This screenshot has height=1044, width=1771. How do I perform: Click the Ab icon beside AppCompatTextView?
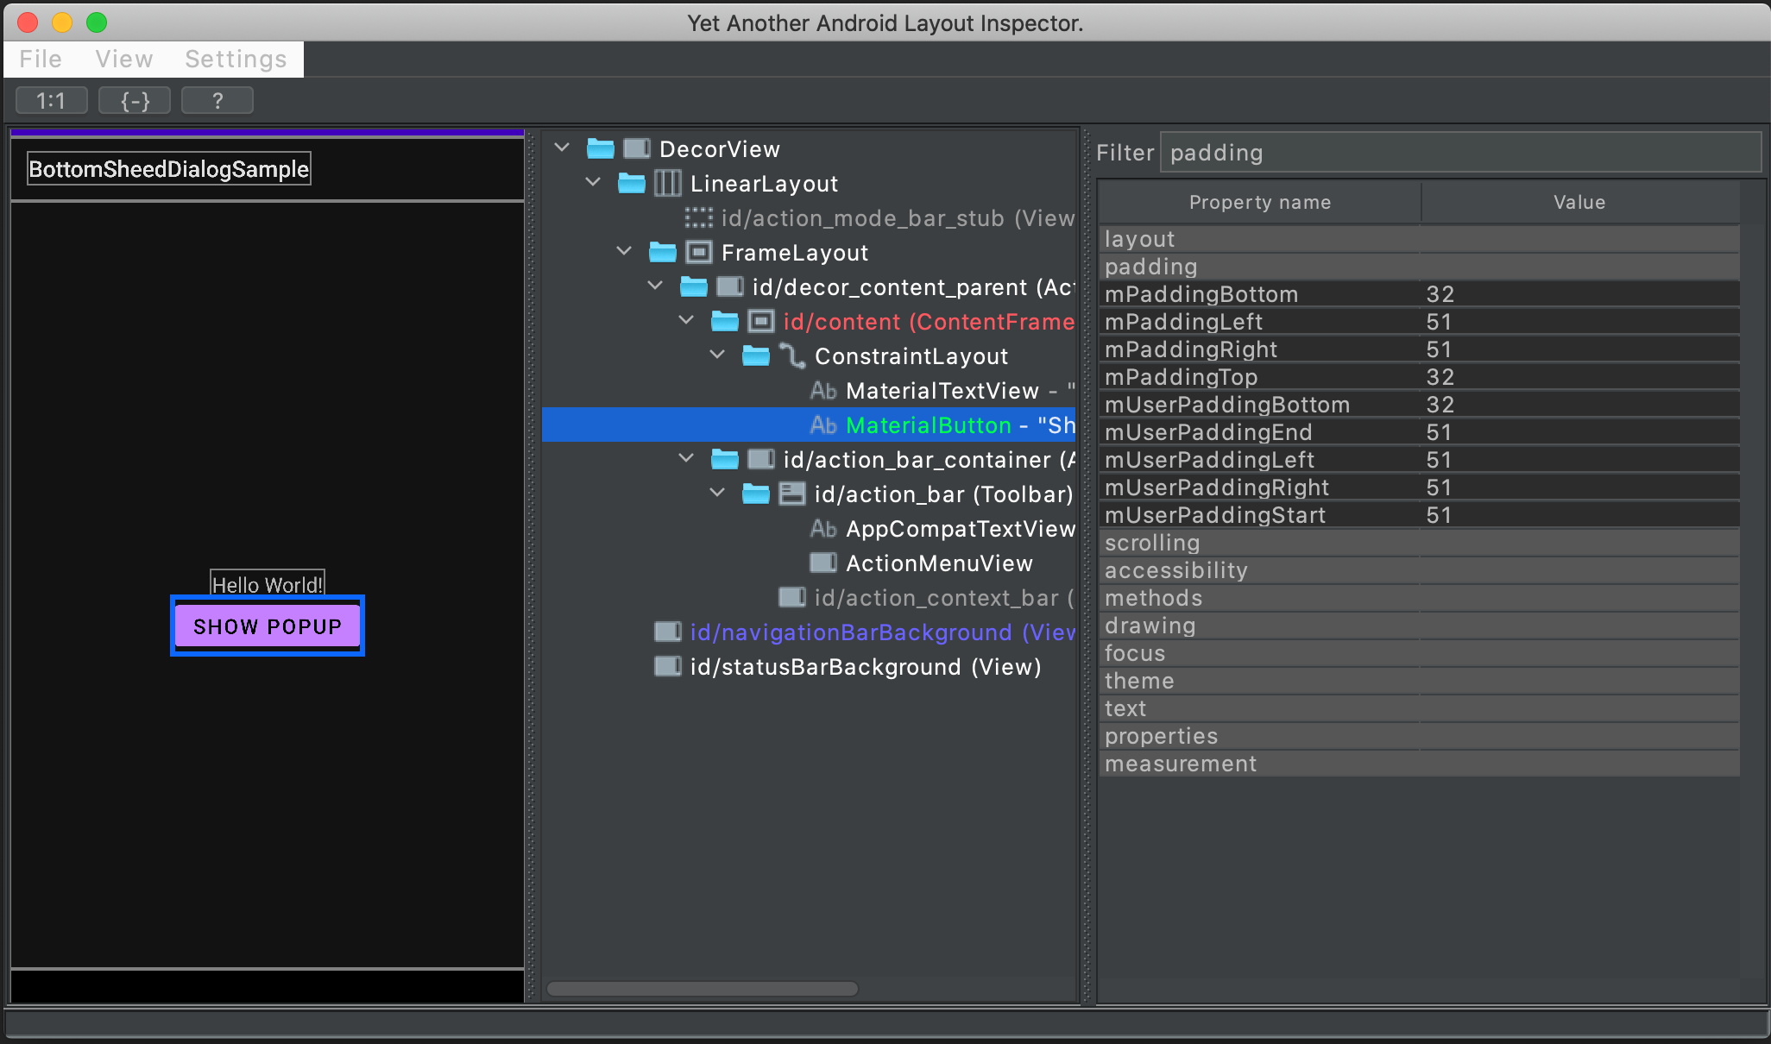point(822,528)
